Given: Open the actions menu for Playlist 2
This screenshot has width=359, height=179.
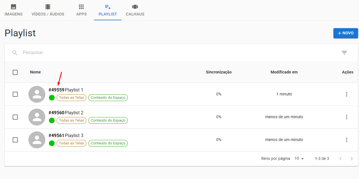Looking at the screenshot, I should (347, 117).
